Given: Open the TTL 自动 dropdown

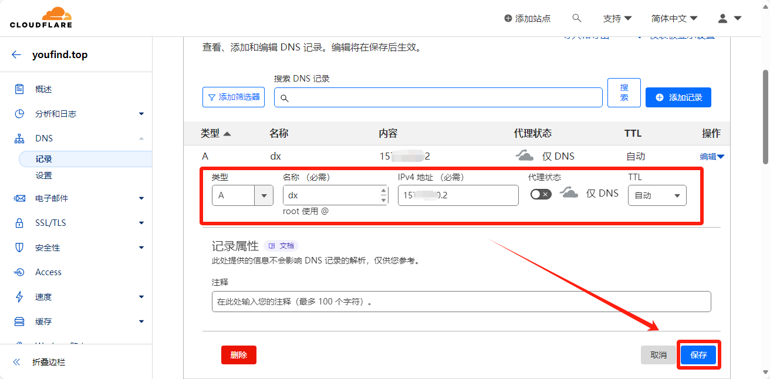Looking at the screenshot, I should (657, 195).
